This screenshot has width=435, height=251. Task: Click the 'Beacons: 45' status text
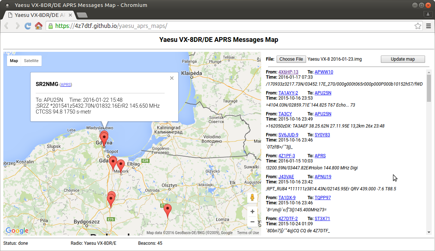pos(150,243)
